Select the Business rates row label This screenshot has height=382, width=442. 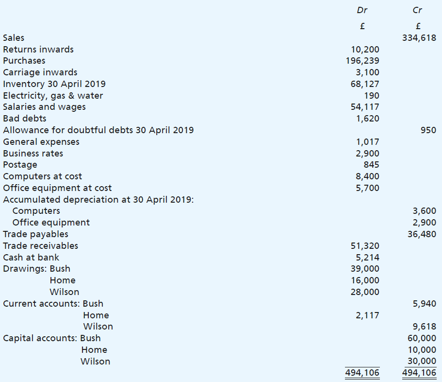[x=33, y=154]
